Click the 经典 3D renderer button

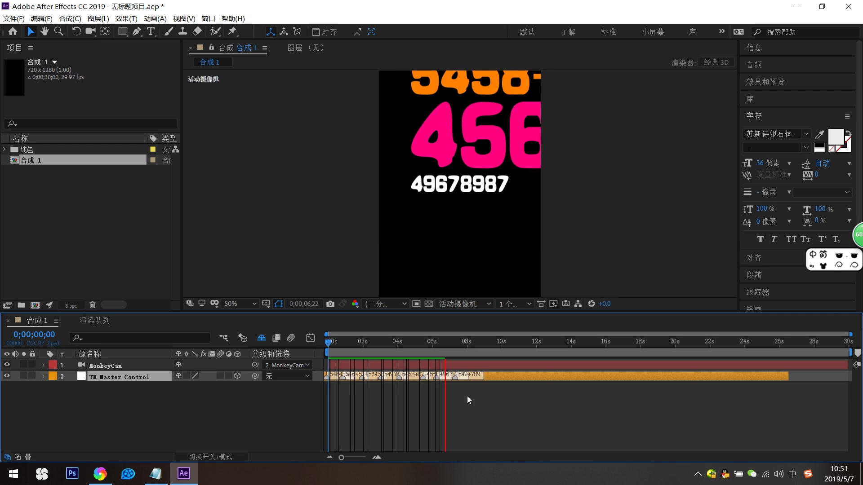[716, 62]
